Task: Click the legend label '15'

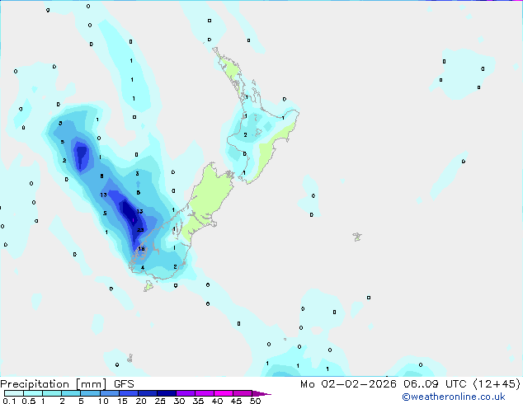Action: pos(122,401)
